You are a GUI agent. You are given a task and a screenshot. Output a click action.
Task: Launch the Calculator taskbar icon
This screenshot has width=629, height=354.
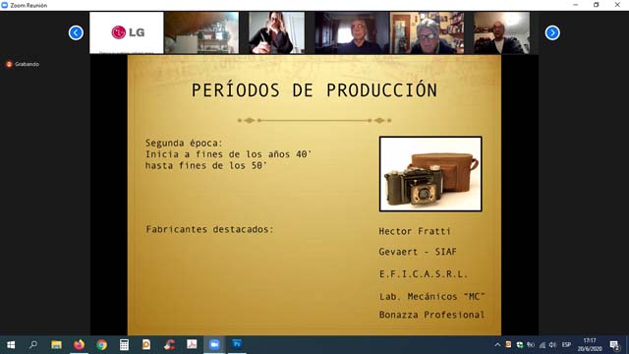coord(124,344)
